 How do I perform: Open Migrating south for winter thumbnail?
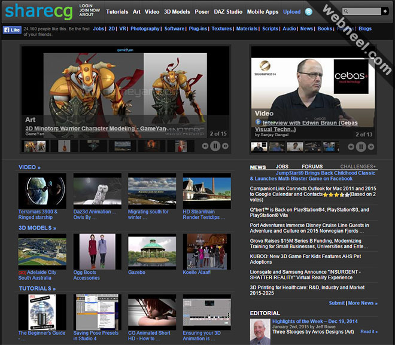coord(152,191)
